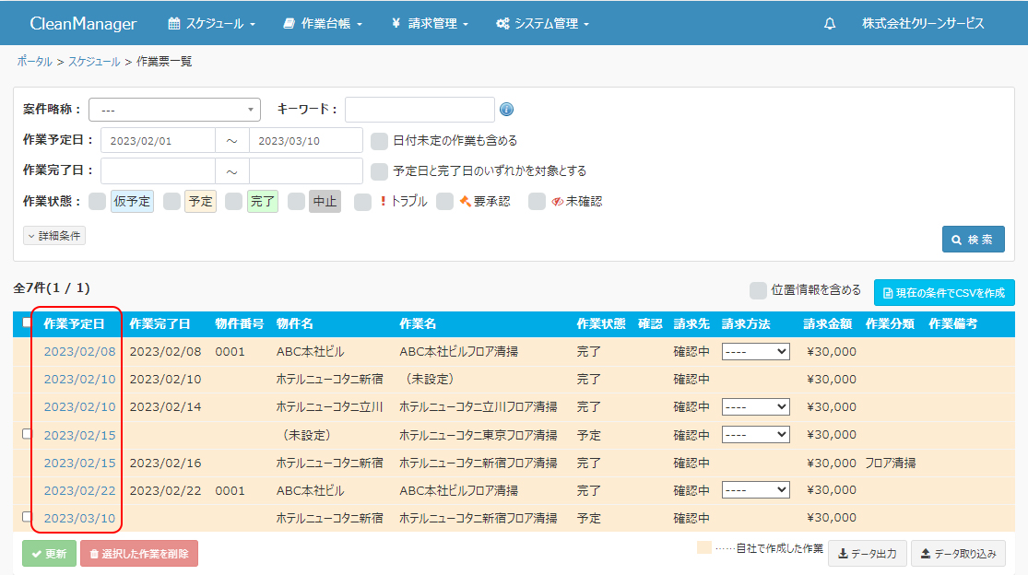Viewport: 1028px width, 575px height.
Task: Open 請求方法 dropdown for the 2023/02/08 row
Action: [755, 351]
